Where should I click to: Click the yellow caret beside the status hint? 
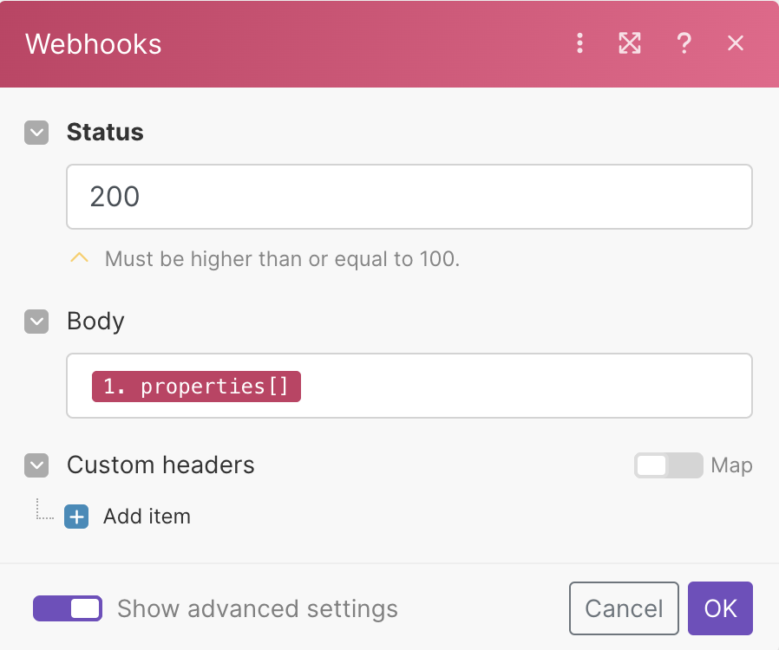point(80,257)
